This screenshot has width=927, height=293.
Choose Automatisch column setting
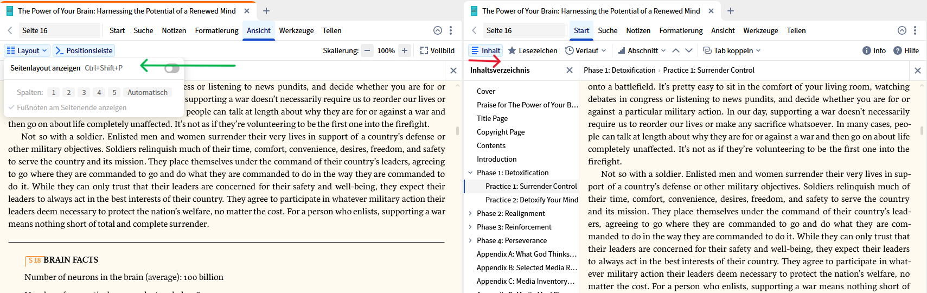click(x=148, y=92)
